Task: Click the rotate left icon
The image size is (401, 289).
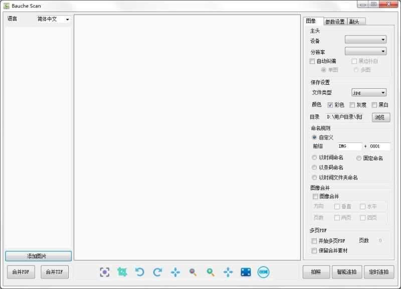Action: pos(140,271)
